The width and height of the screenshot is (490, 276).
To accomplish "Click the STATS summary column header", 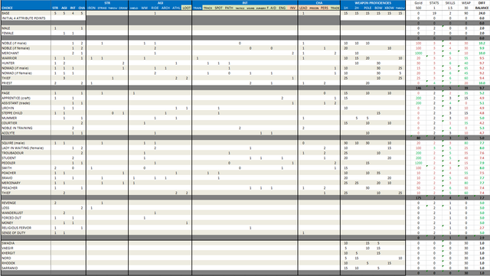I will 434,3.
